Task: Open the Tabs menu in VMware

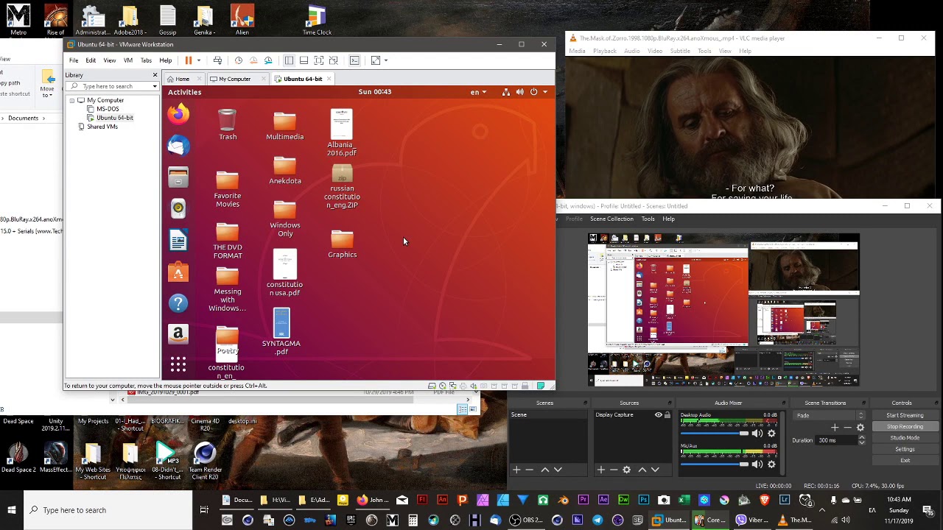Action: pyautogui.click(x=146, y=60)
